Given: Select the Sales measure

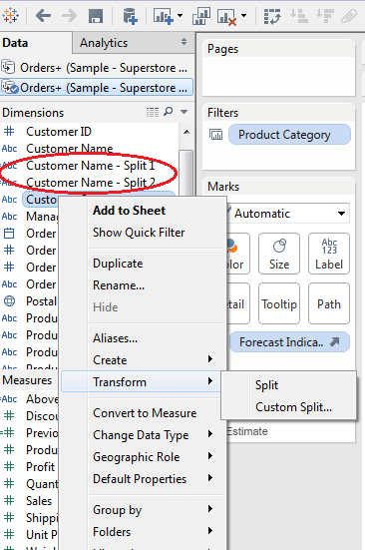Looking at the screenshot, I should point(39,501).
